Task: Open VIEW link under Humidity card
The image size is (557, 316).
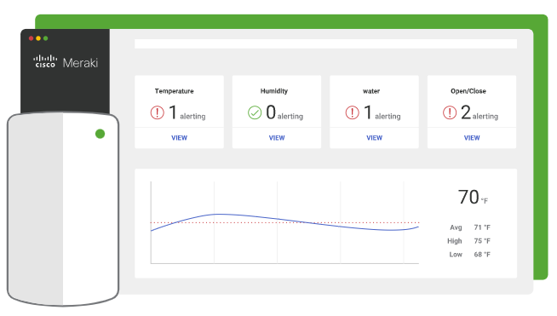Action: coord(277,138)
